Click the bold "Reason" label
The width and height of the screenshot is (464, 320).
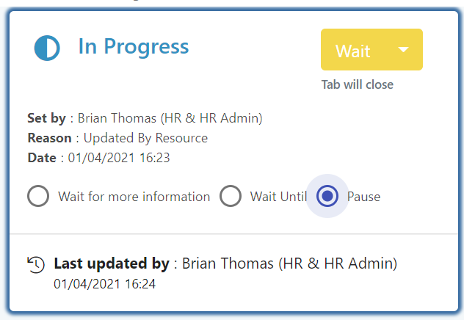[49, 138]
